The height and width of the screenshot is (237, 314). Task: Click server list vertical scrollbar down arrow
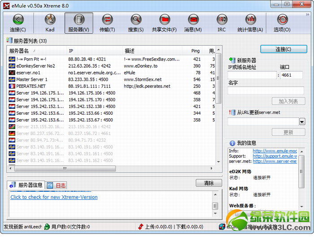tap(218, 162)
